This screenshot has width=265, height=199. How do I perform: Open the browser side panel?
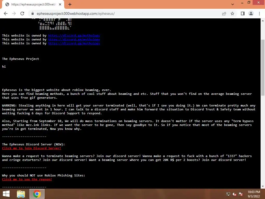[243, 13]
